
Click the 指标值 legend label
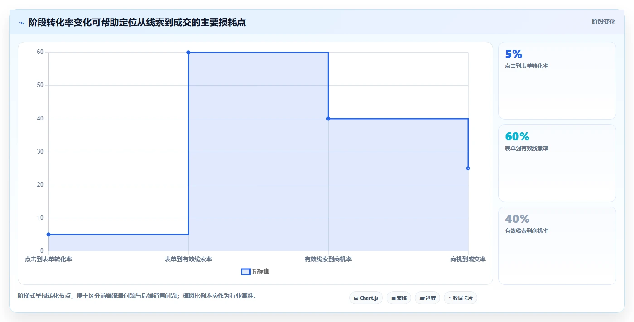click(261, 271)
